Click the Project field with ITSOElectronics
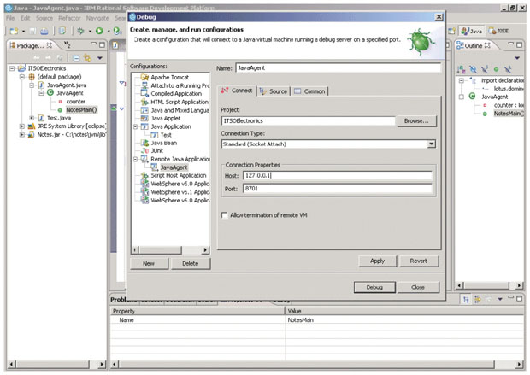This screenshot has height=375, width=530. [x=308, y=121]
